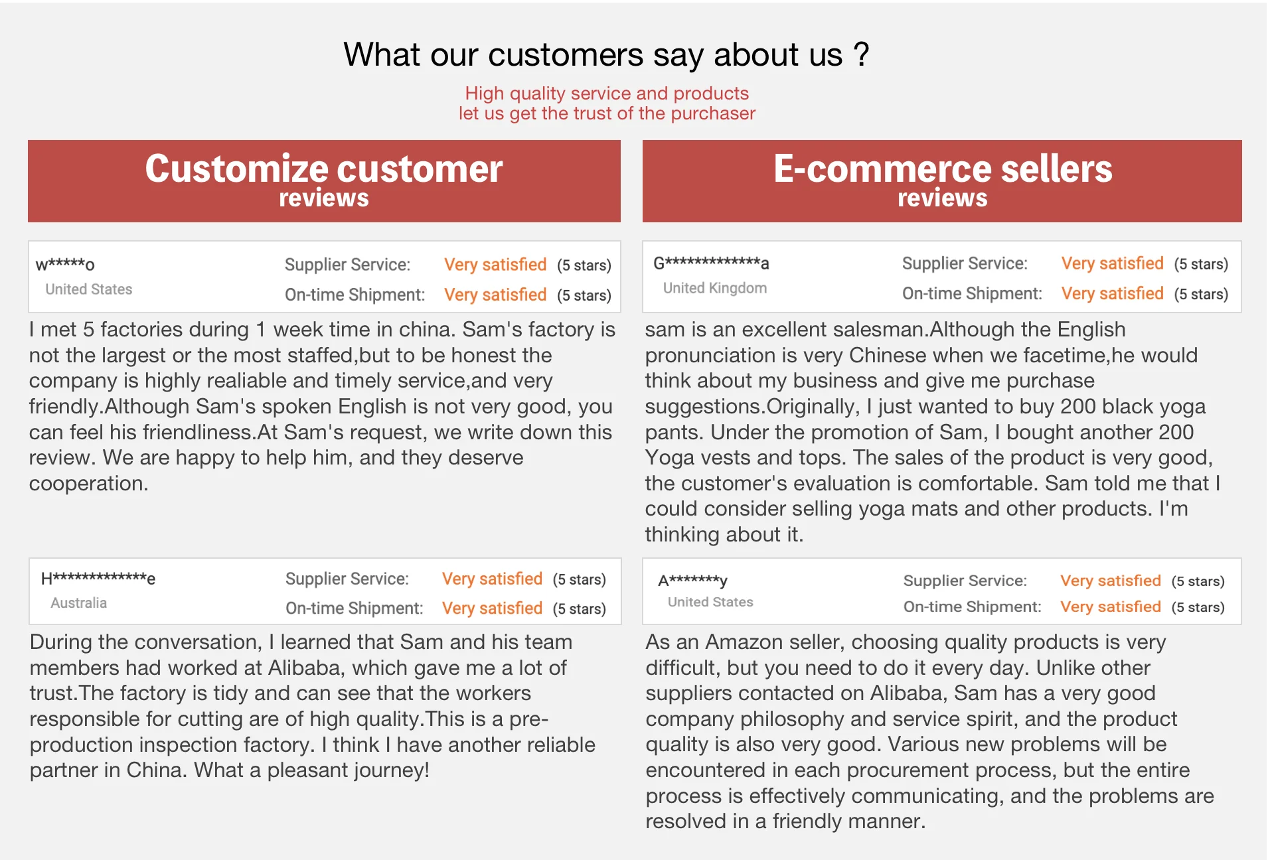
Task: Click the "United Kingdom" country label
Action: pyautogui.click(x=714, y=288)
